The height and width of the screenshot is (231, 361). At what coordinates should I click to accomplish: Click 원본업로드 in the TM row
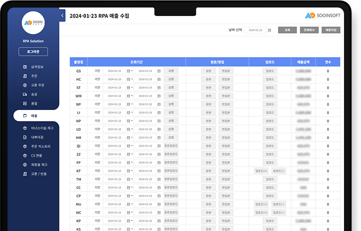171,179
